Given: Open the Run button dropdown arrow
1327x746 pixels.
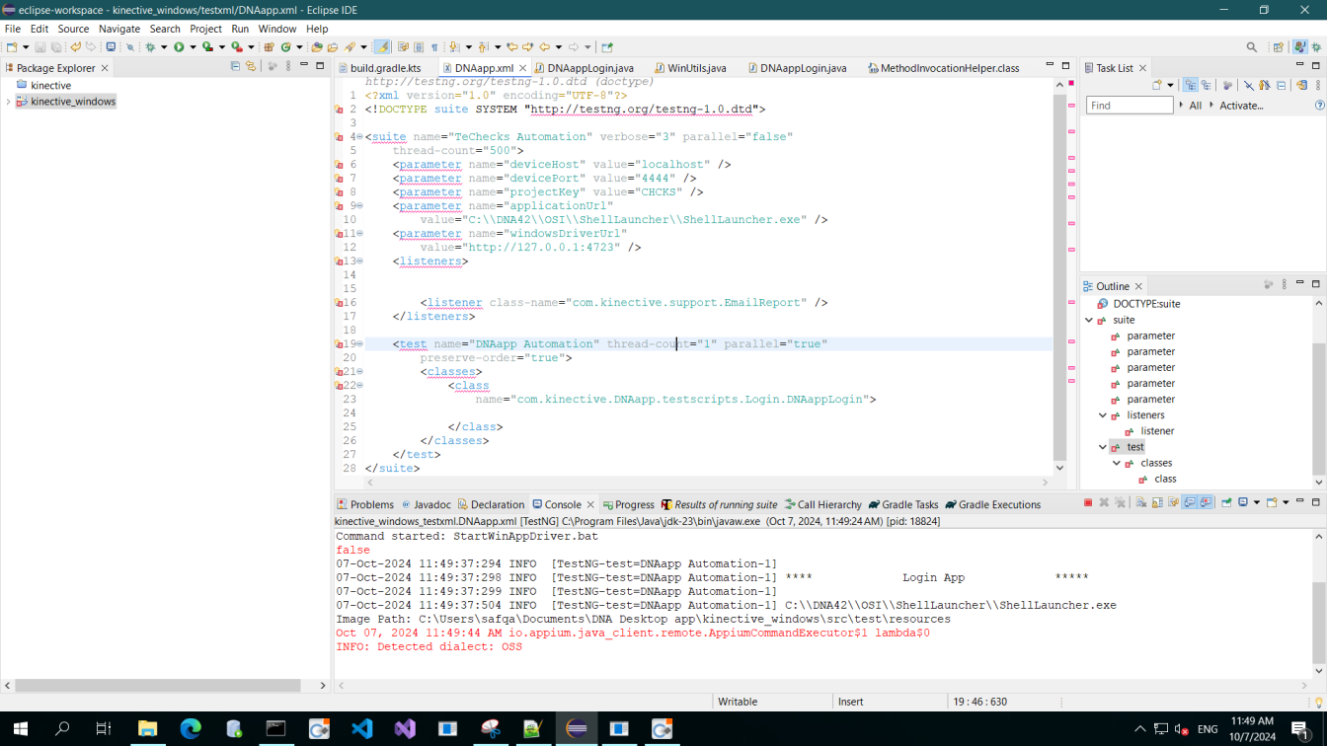Looking at the screenshot, I should click(193, 46).
